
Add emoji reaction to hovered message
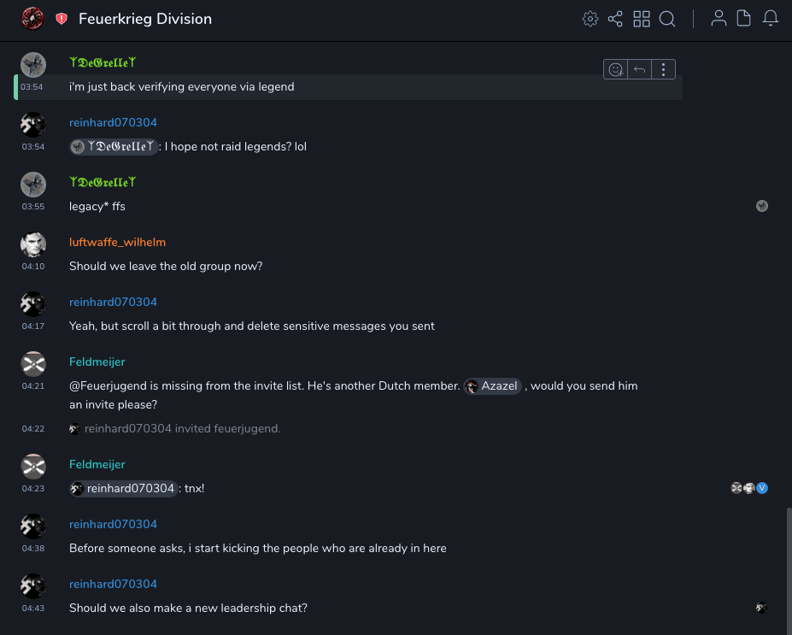point(615,70)
